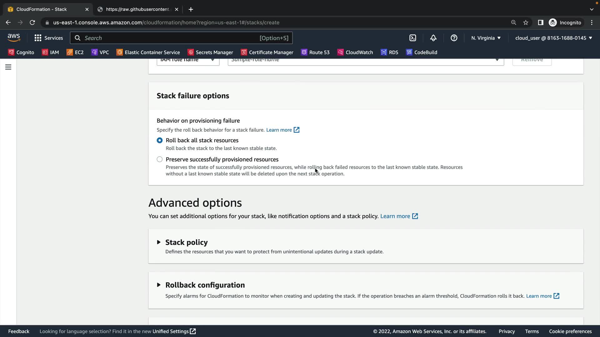600x337 pixels.
Task: Open the notifications bell icon
Action: click(x=433, y=38)
